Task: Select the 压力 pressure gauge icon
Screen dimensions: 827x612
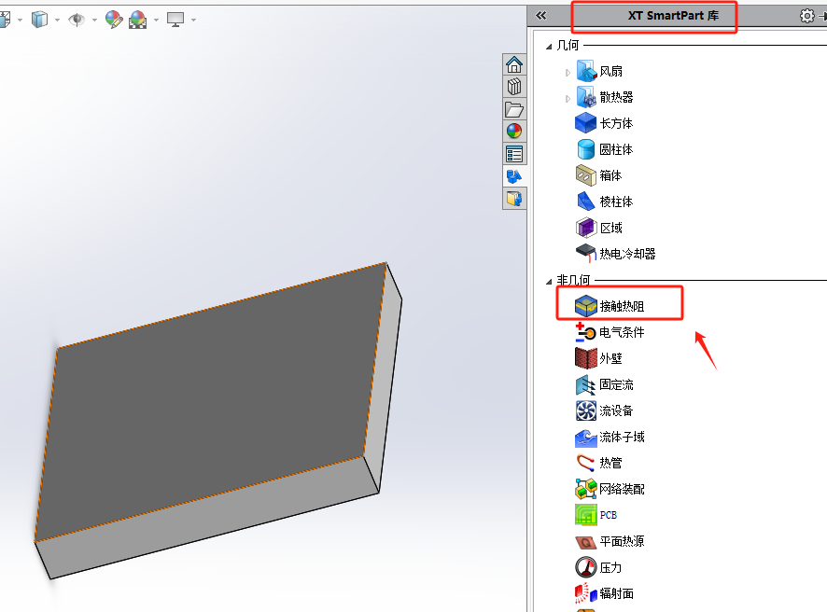Action: point(586,568)
